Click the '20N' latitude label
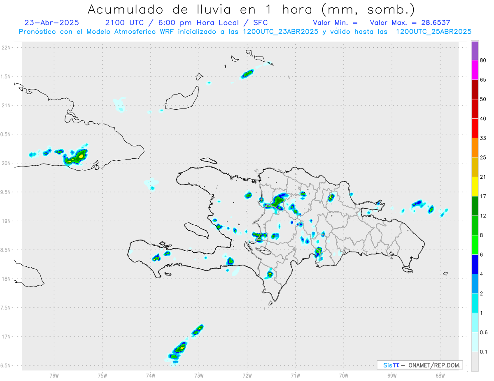 pos(6,163)
